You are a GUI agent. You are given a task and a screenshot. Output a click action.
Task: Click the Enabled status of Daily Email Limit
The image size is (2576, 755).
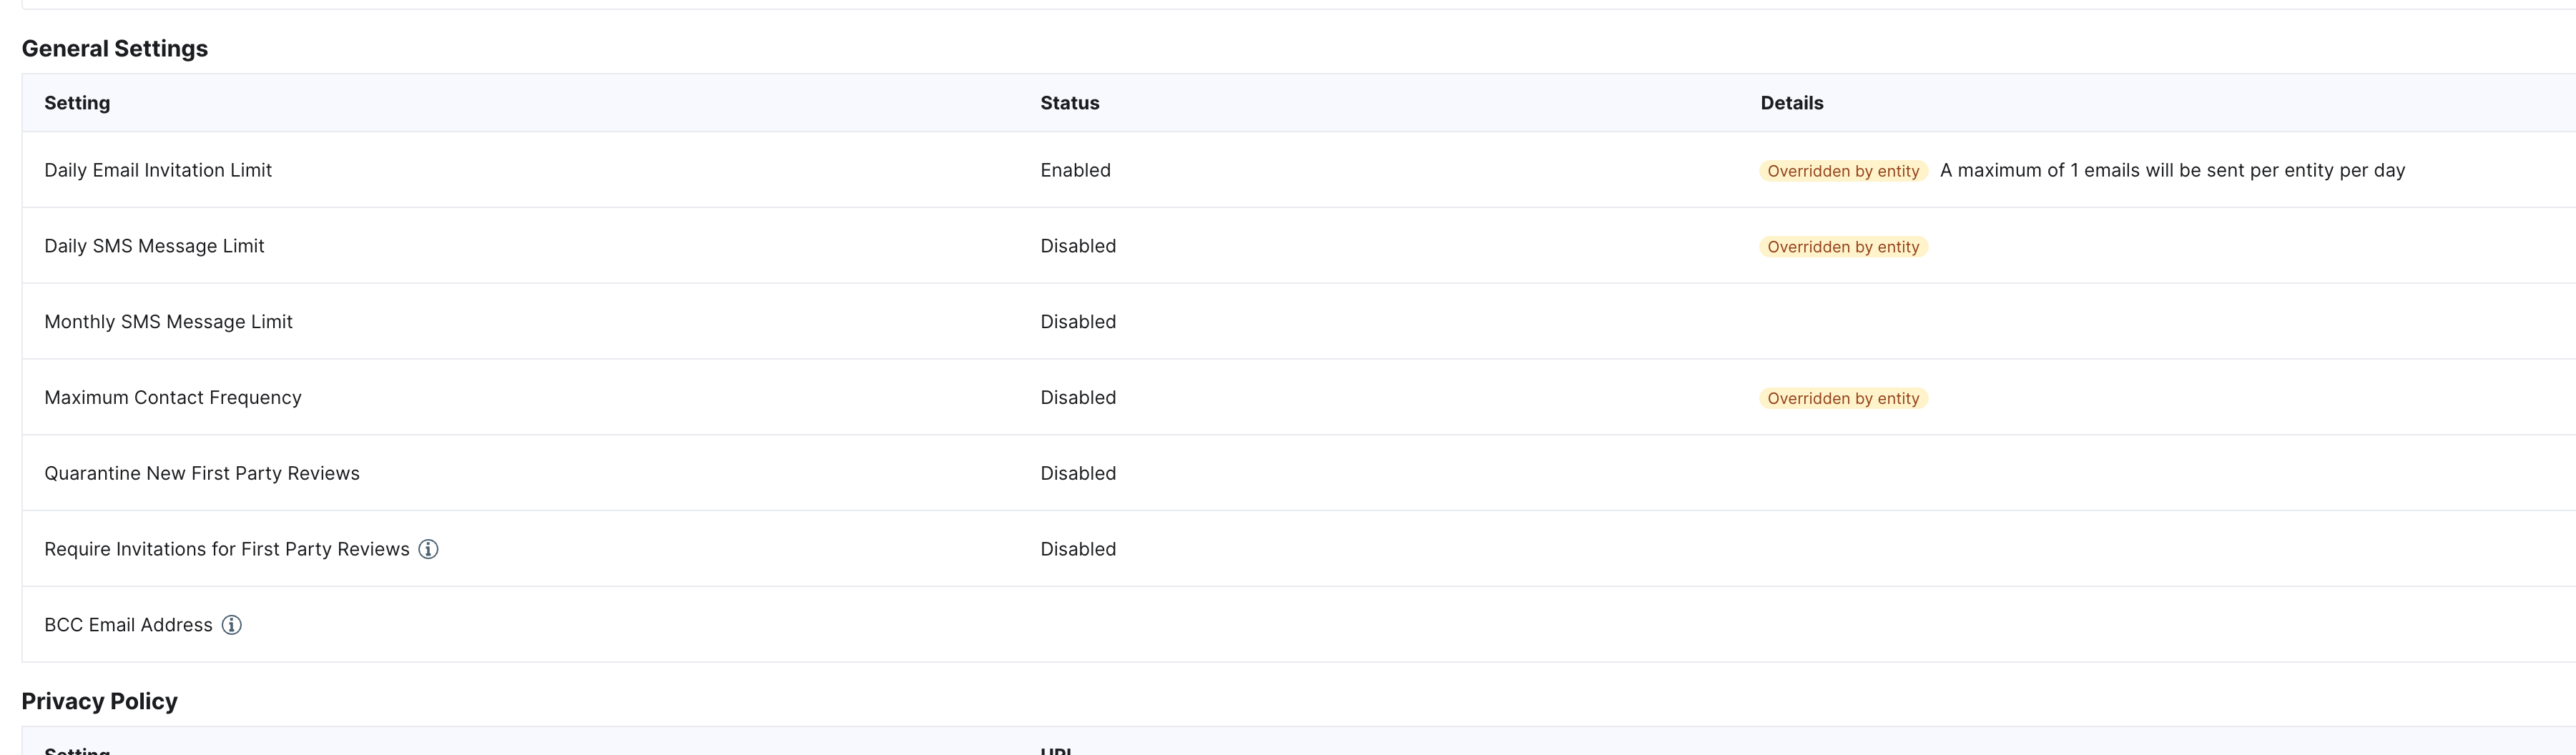point(1075,170)
